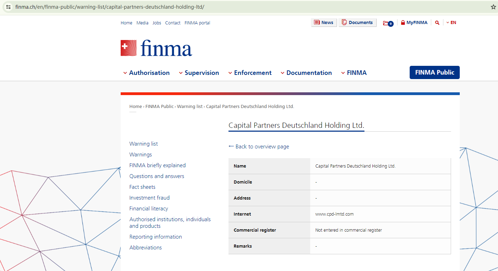Click Warning list in breadcrumb

coord(190,107)
